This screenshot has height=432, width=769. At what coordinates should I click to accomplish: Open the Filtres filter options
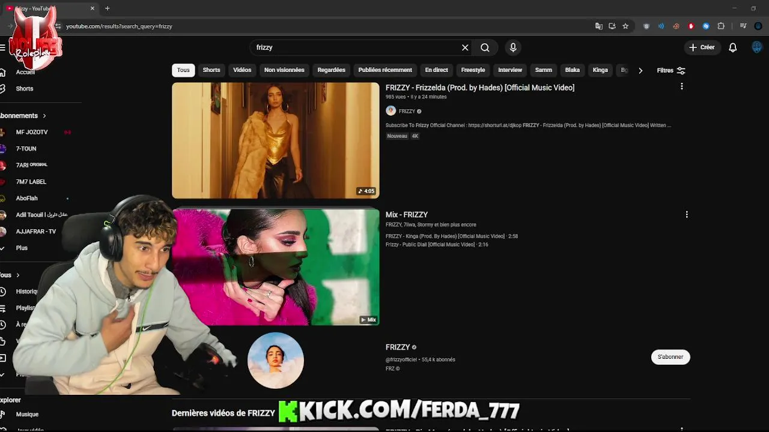coord(671,70)
